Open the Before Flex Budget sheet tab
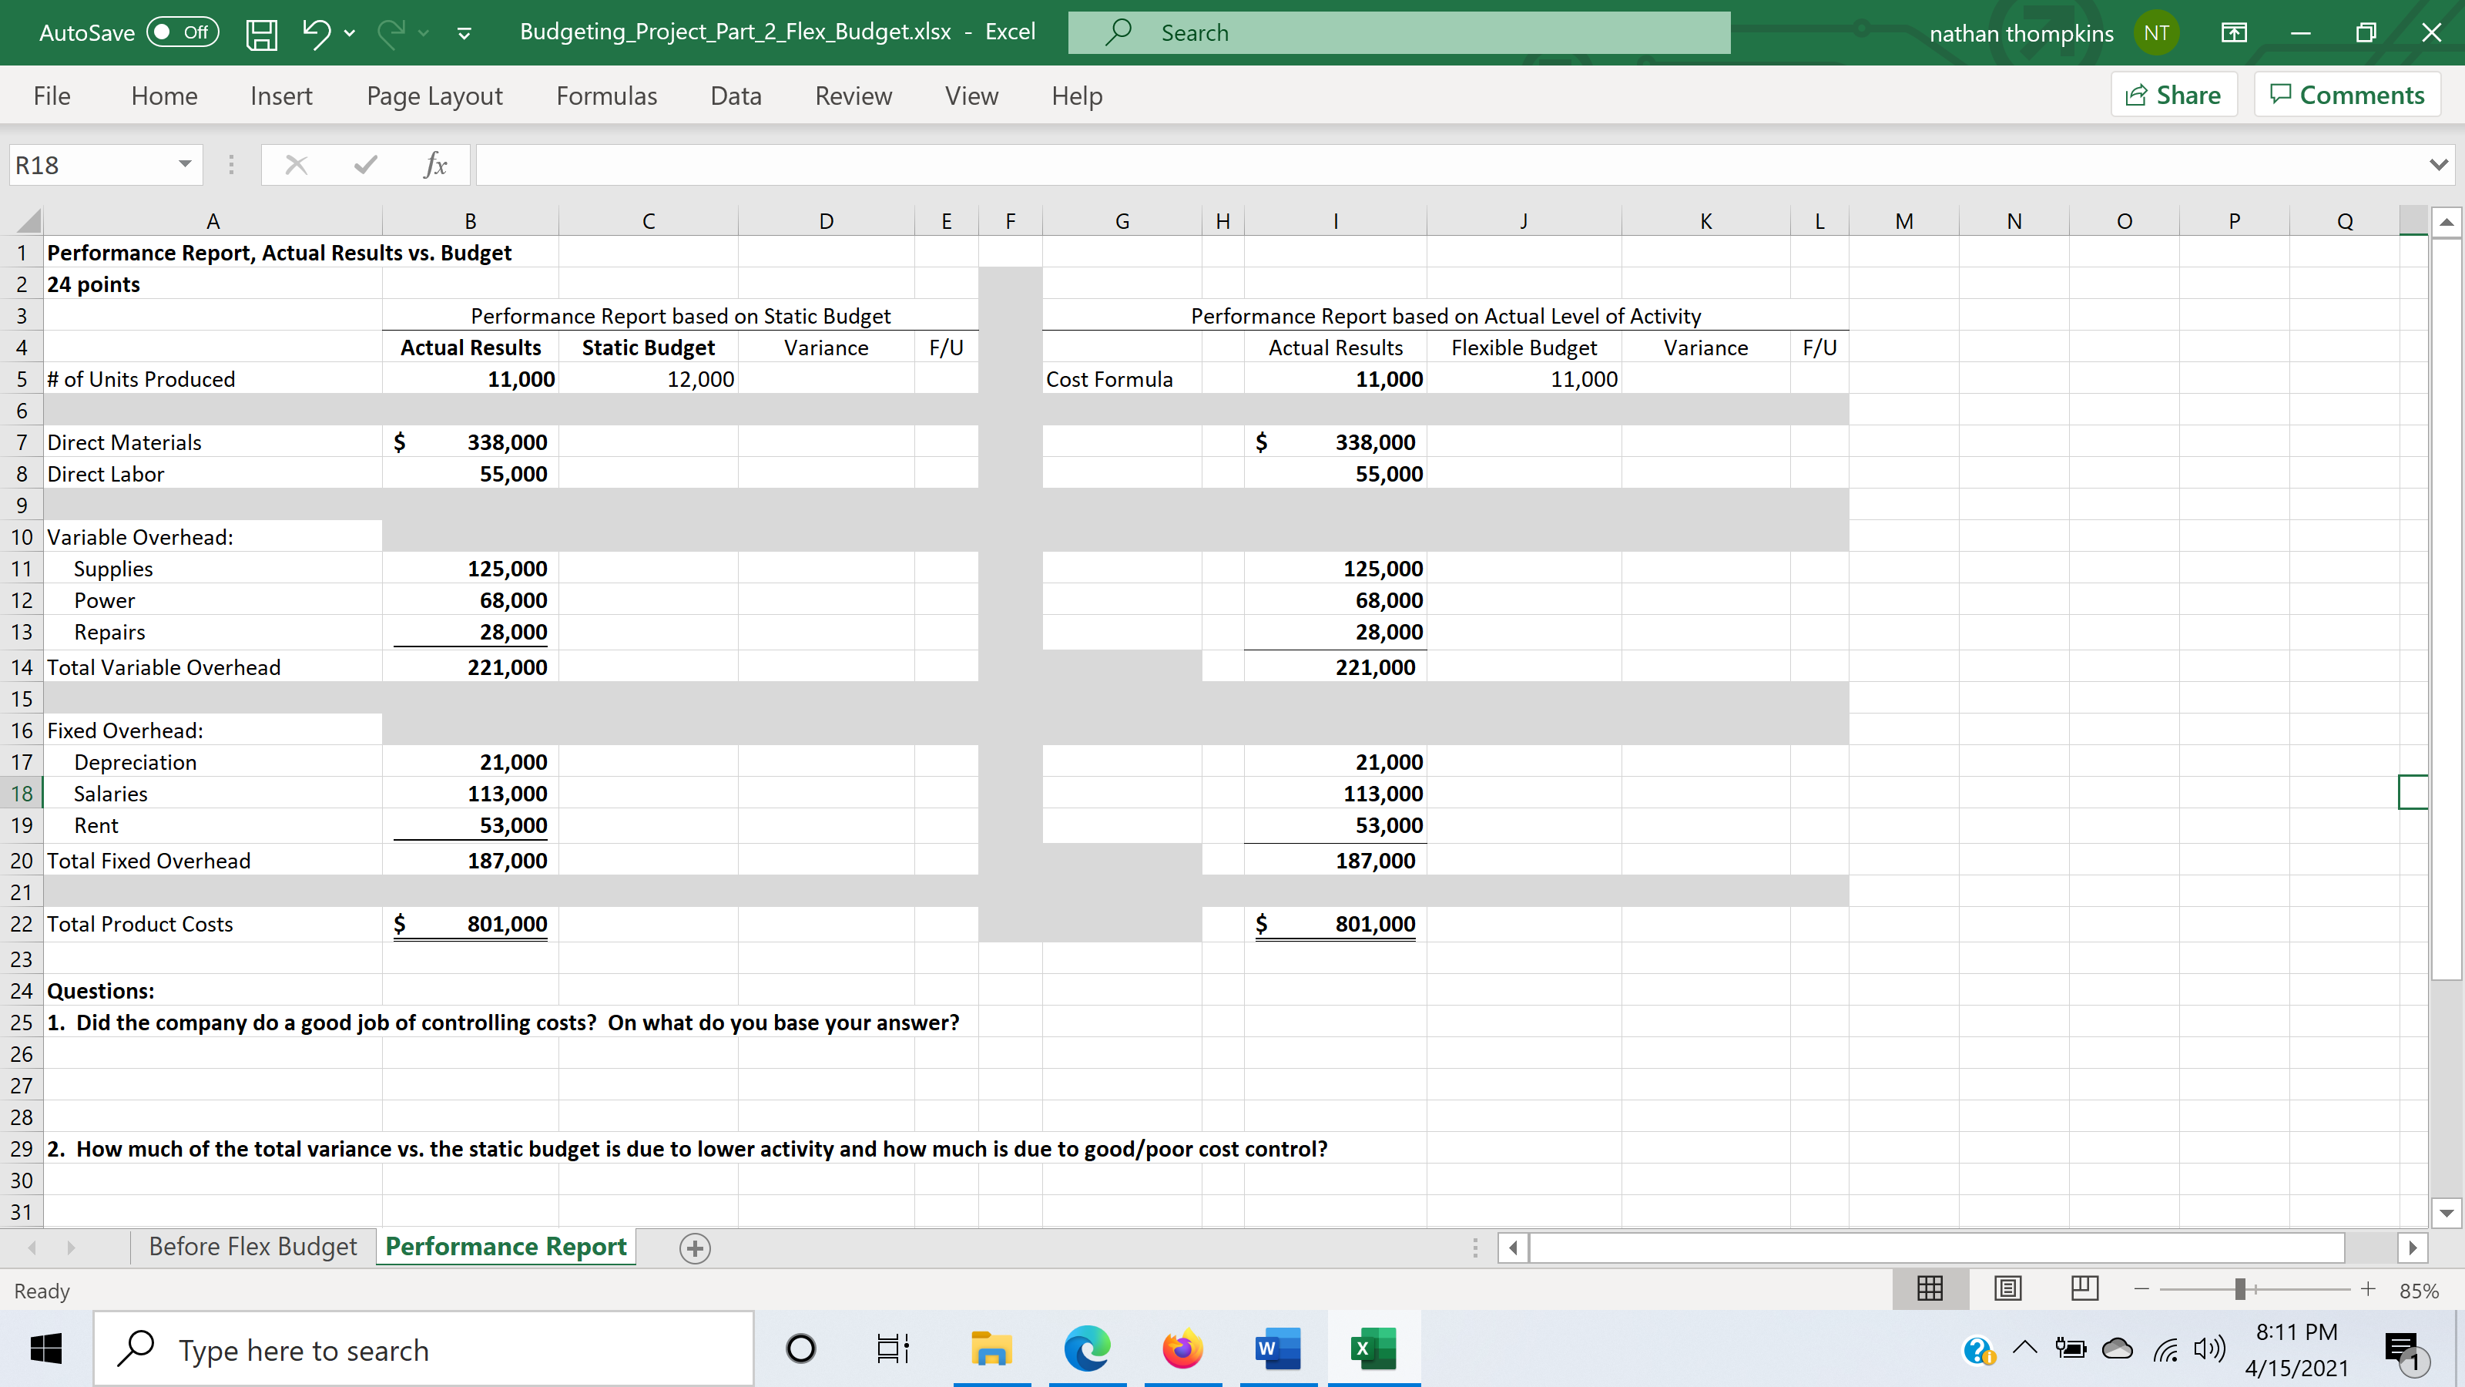The height and width of the screenshot is (1387, 2465). 252,1246
